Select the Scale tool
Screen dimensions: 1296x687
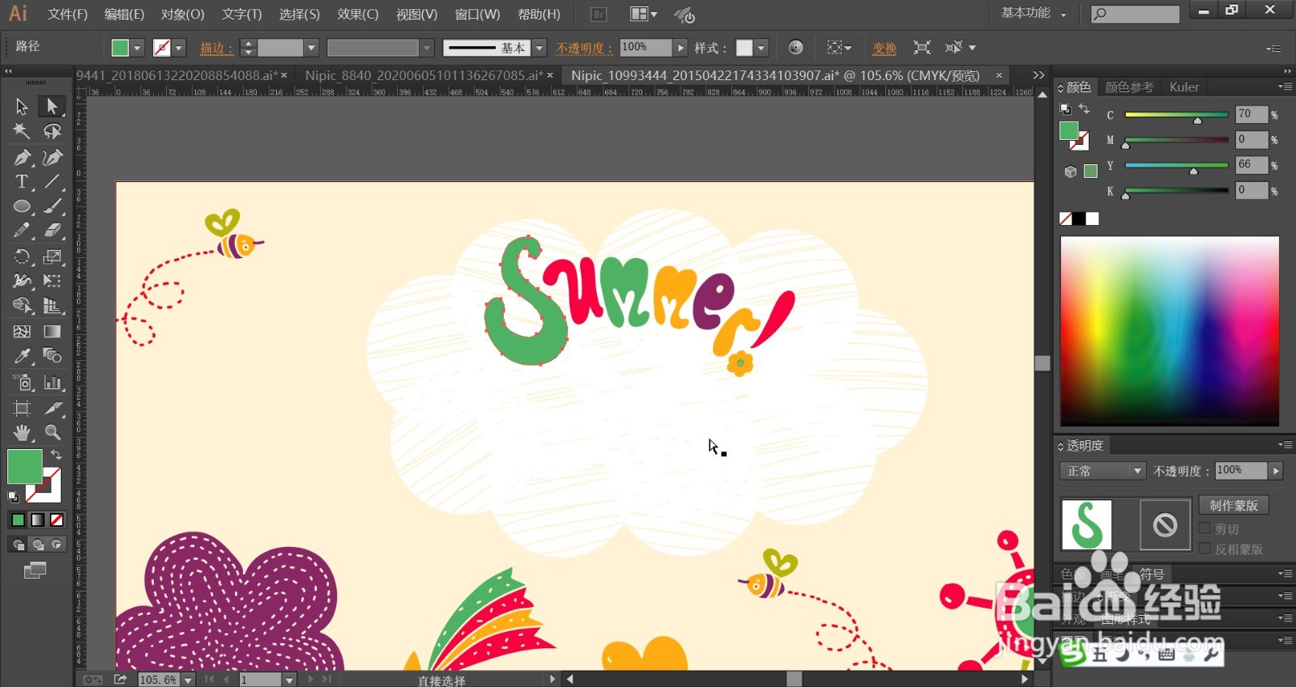pyautogui.click(x=53, y=257)
